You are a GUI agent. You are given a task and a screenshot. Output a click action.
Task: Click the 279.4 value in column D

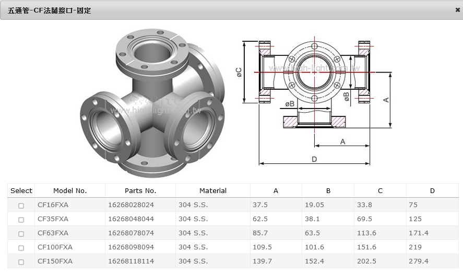(419, 261)
